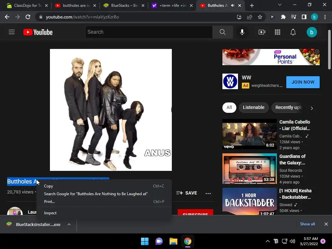
Task: Expand BlueStacksInstaller download options chevron
Action: click(69, 224)
